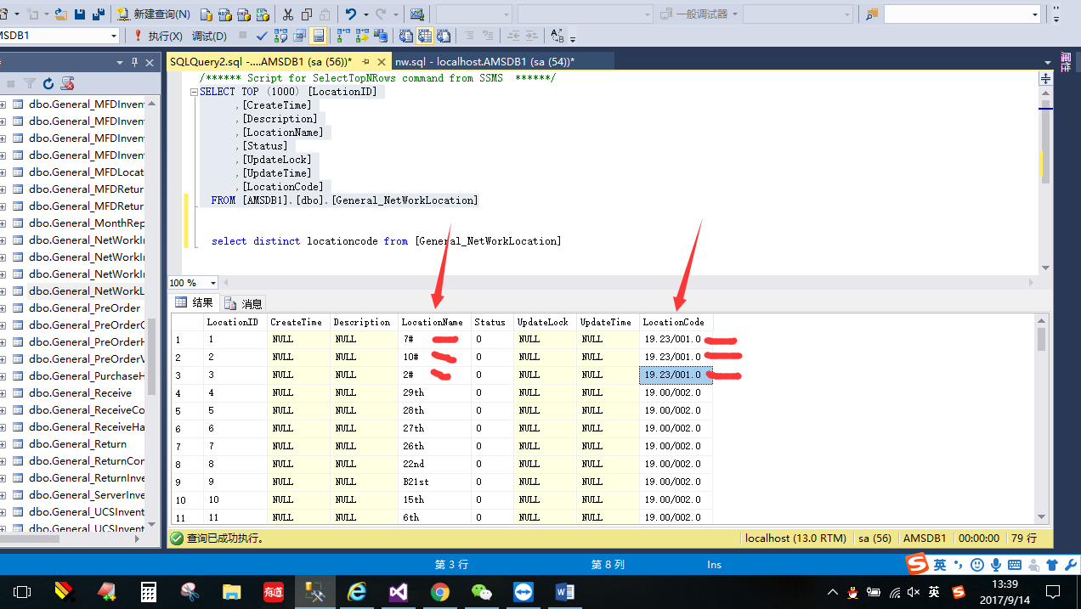Image resolution: width=1081 pixels, height=609 pixels.
Task: Click the Undo arrow icon
Action: [x=350, y=14]
